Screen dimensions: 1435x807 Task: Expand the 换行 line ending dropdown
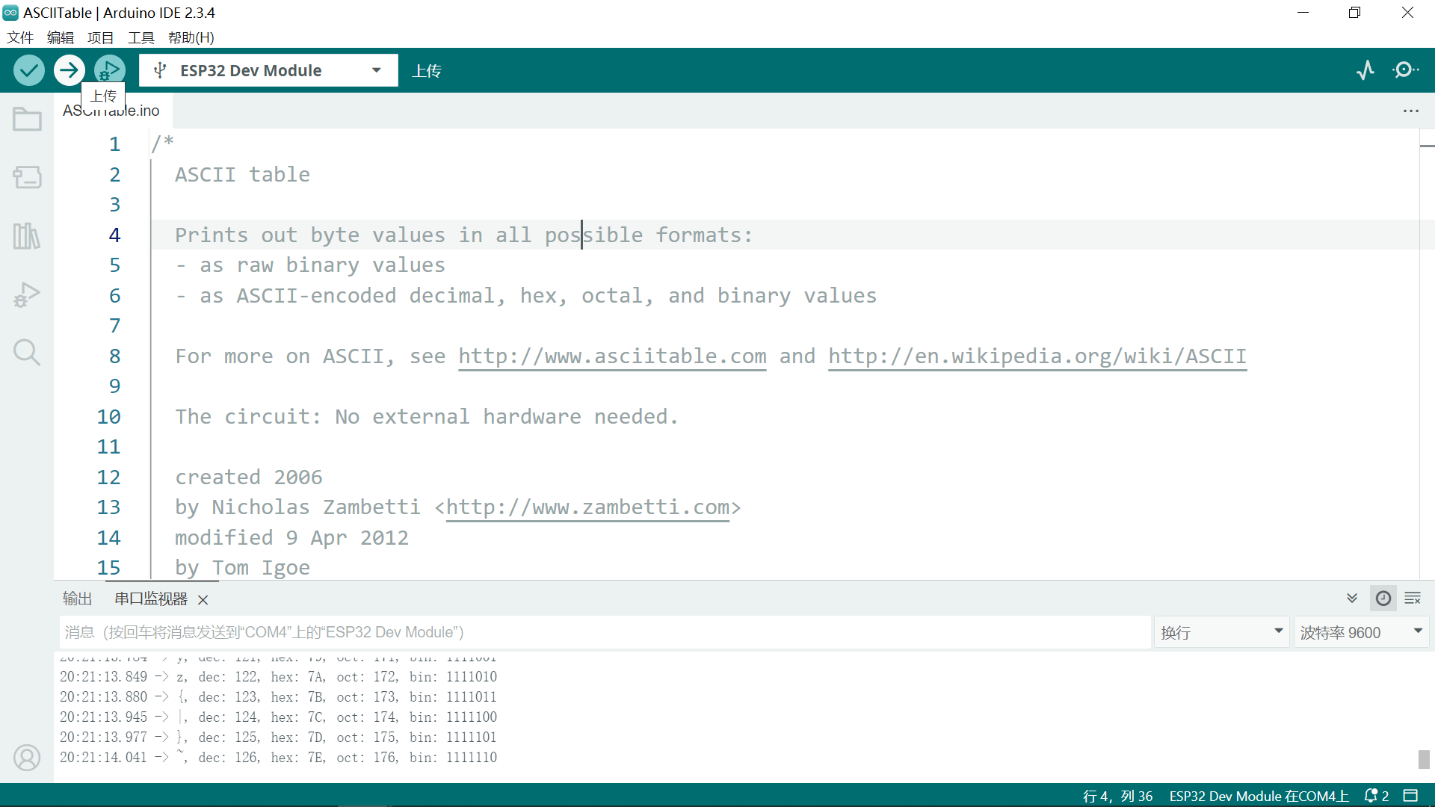coord(1220,633)
